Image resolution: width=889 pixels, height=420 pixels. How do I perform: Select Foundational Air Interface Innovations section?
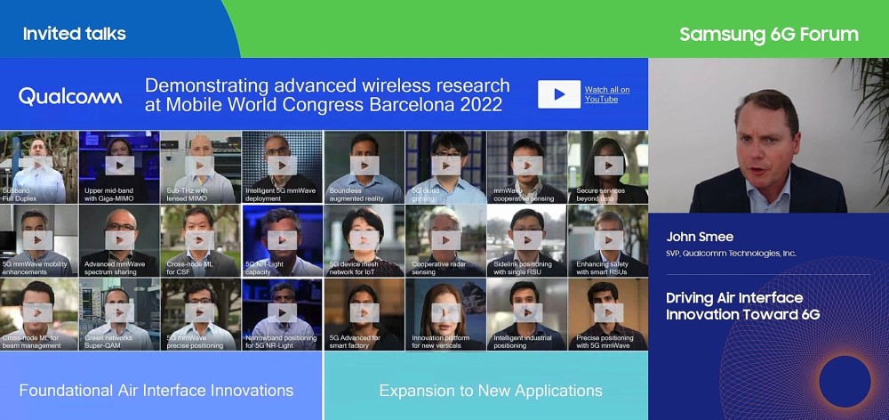(156, 391)
